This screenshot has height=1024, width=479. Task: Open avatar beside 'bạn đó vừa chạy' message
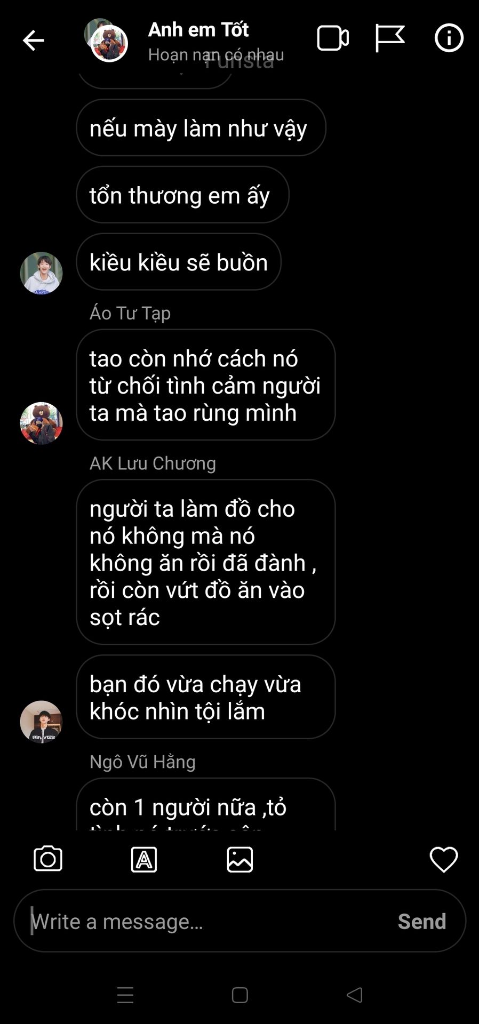pos(41,722)
